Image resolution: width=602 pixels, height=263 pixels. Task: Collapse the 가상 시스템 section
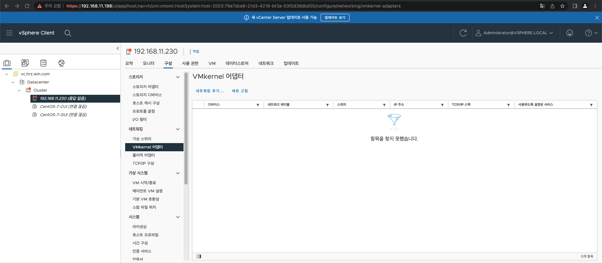point(178,173)
